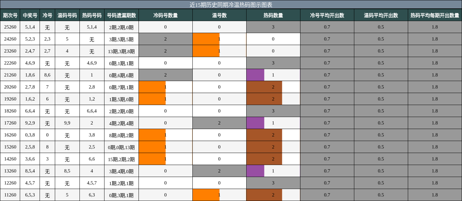Click winning numbers 0,3,8

(x=30, y=135)
